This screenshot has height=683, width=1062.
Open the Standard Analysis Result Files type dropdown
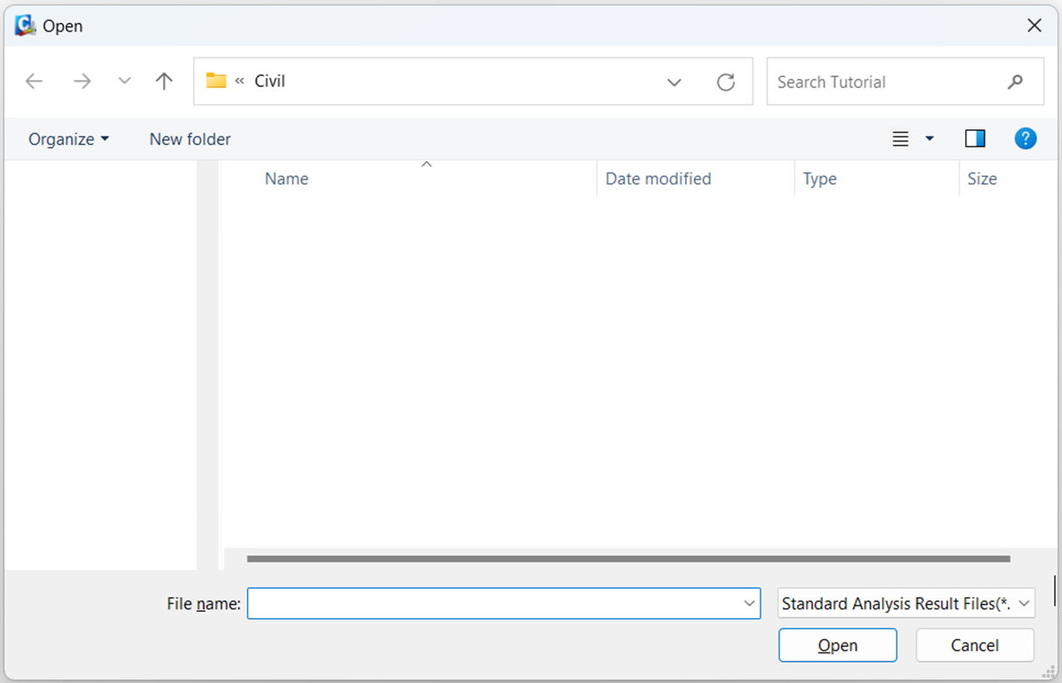click(x=905, y=604)
